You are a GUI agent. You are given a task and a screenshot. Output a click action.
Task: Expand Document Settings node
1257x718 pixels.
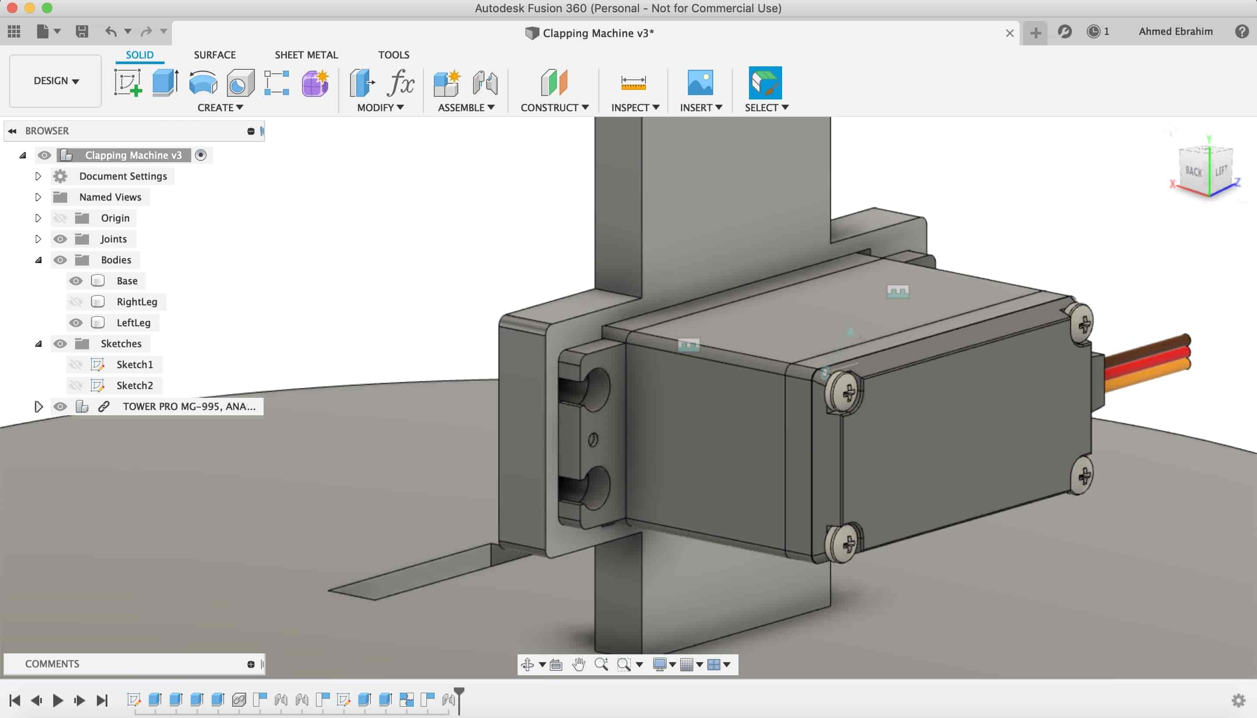pyautogui.click(x=38, y=176)
